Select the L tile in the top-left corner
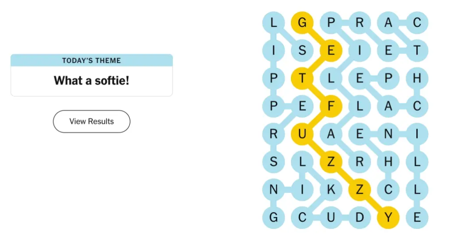Screen dimensions: 471x240 [273, 22]
